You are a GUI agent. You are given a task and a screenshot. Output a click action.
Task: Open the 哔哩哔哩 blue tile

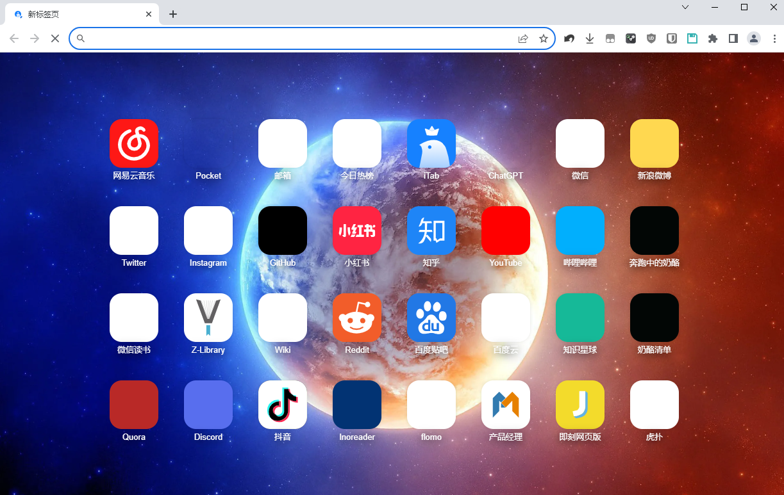click(x=580, y=231)
